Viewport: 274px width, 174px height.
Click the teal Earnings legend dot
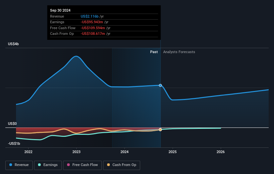(39, 165)
